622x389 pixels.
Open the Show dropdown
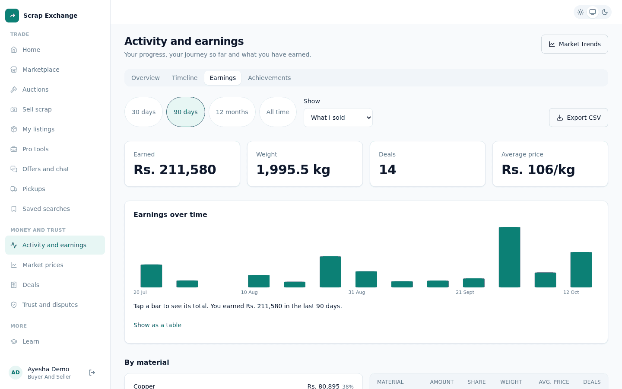tap(338, 118)
